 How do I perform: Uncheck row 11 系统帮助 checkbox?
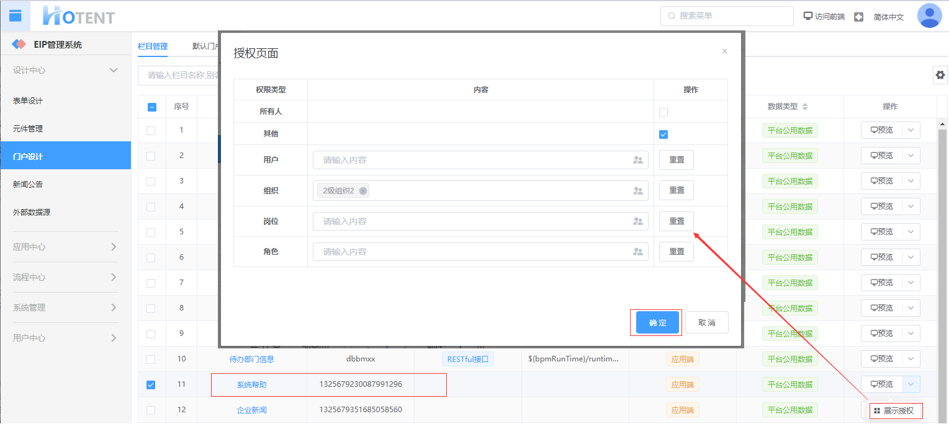coord(151,384)
